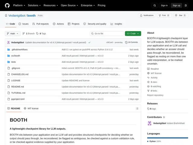Click the scale icon beside MIT license in About
The height and width of the screenshot is (145, 193).
[x=148, y=73]
